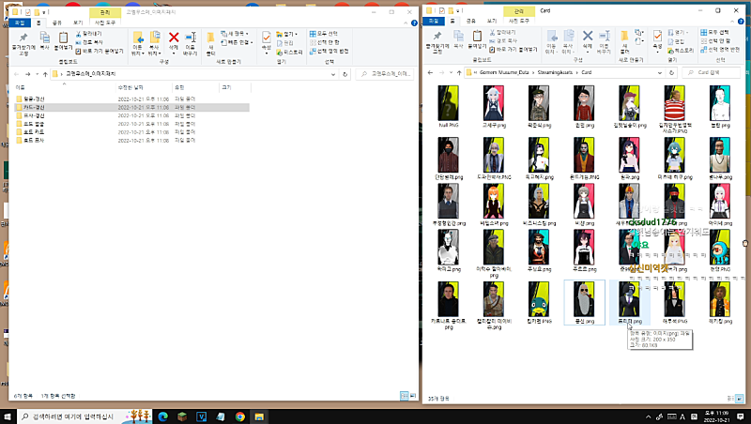Click Gomem Musume_Data breadcrumb in Card window
Viewport: 751px width, 424px height.
click(504, 72)
